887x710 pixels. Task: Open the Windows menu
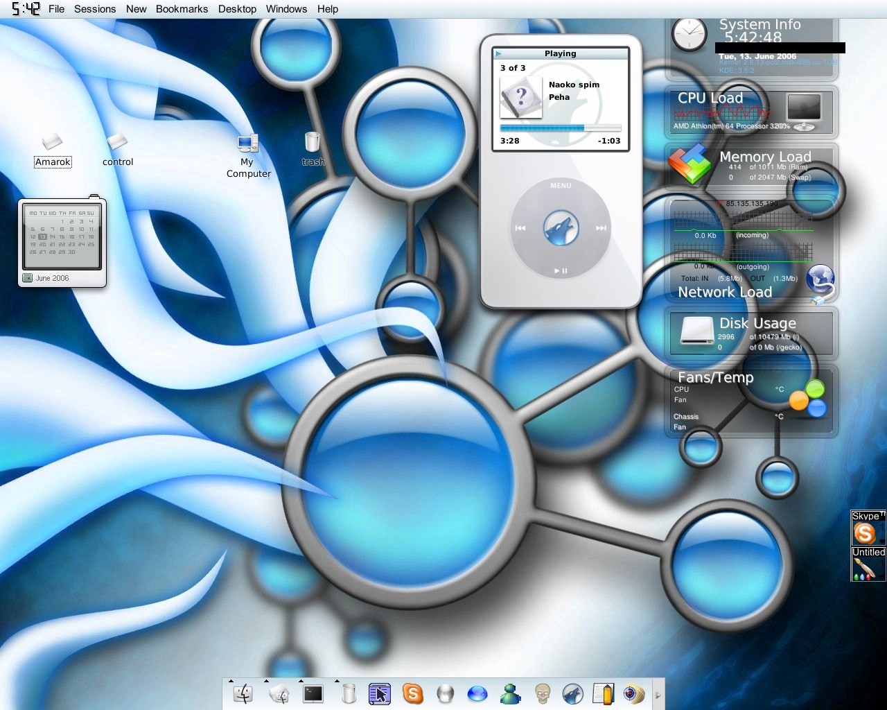pyautogui.click(x=286, y=9)
